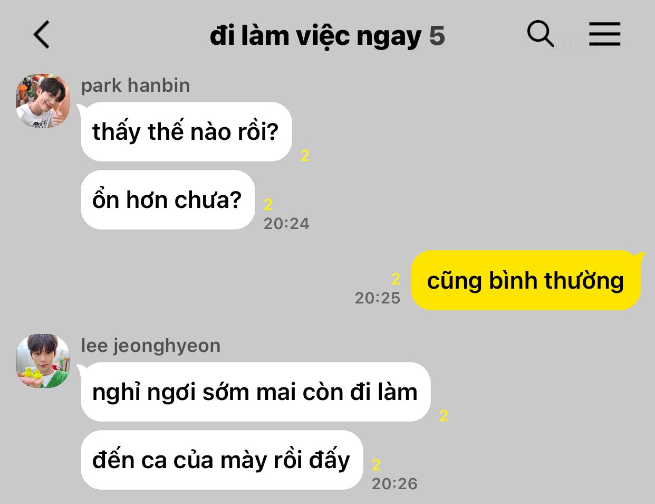Tap the 20:26 timestamp
Screen dimensions: 655x504
tap(394, 484)
